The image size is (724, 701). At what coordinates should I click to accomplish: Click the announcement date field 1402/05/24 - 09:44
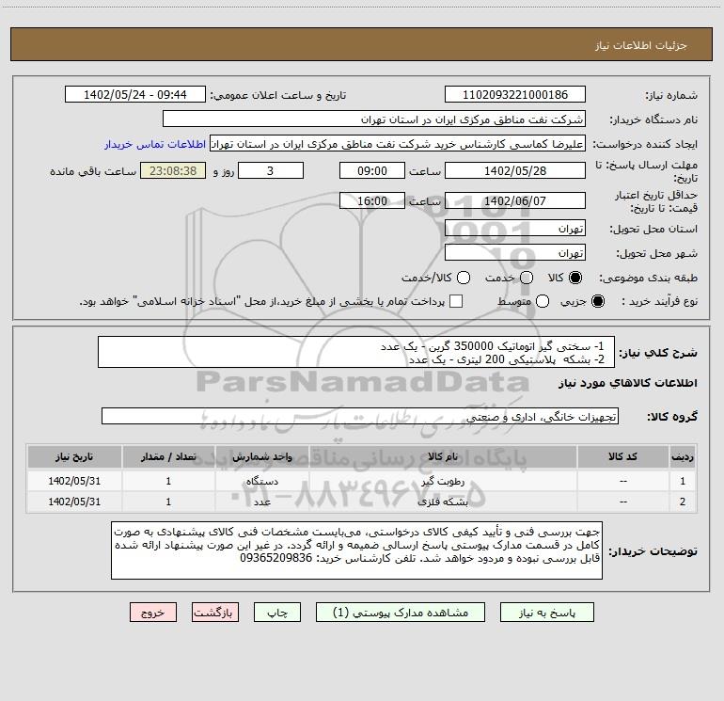135,95
